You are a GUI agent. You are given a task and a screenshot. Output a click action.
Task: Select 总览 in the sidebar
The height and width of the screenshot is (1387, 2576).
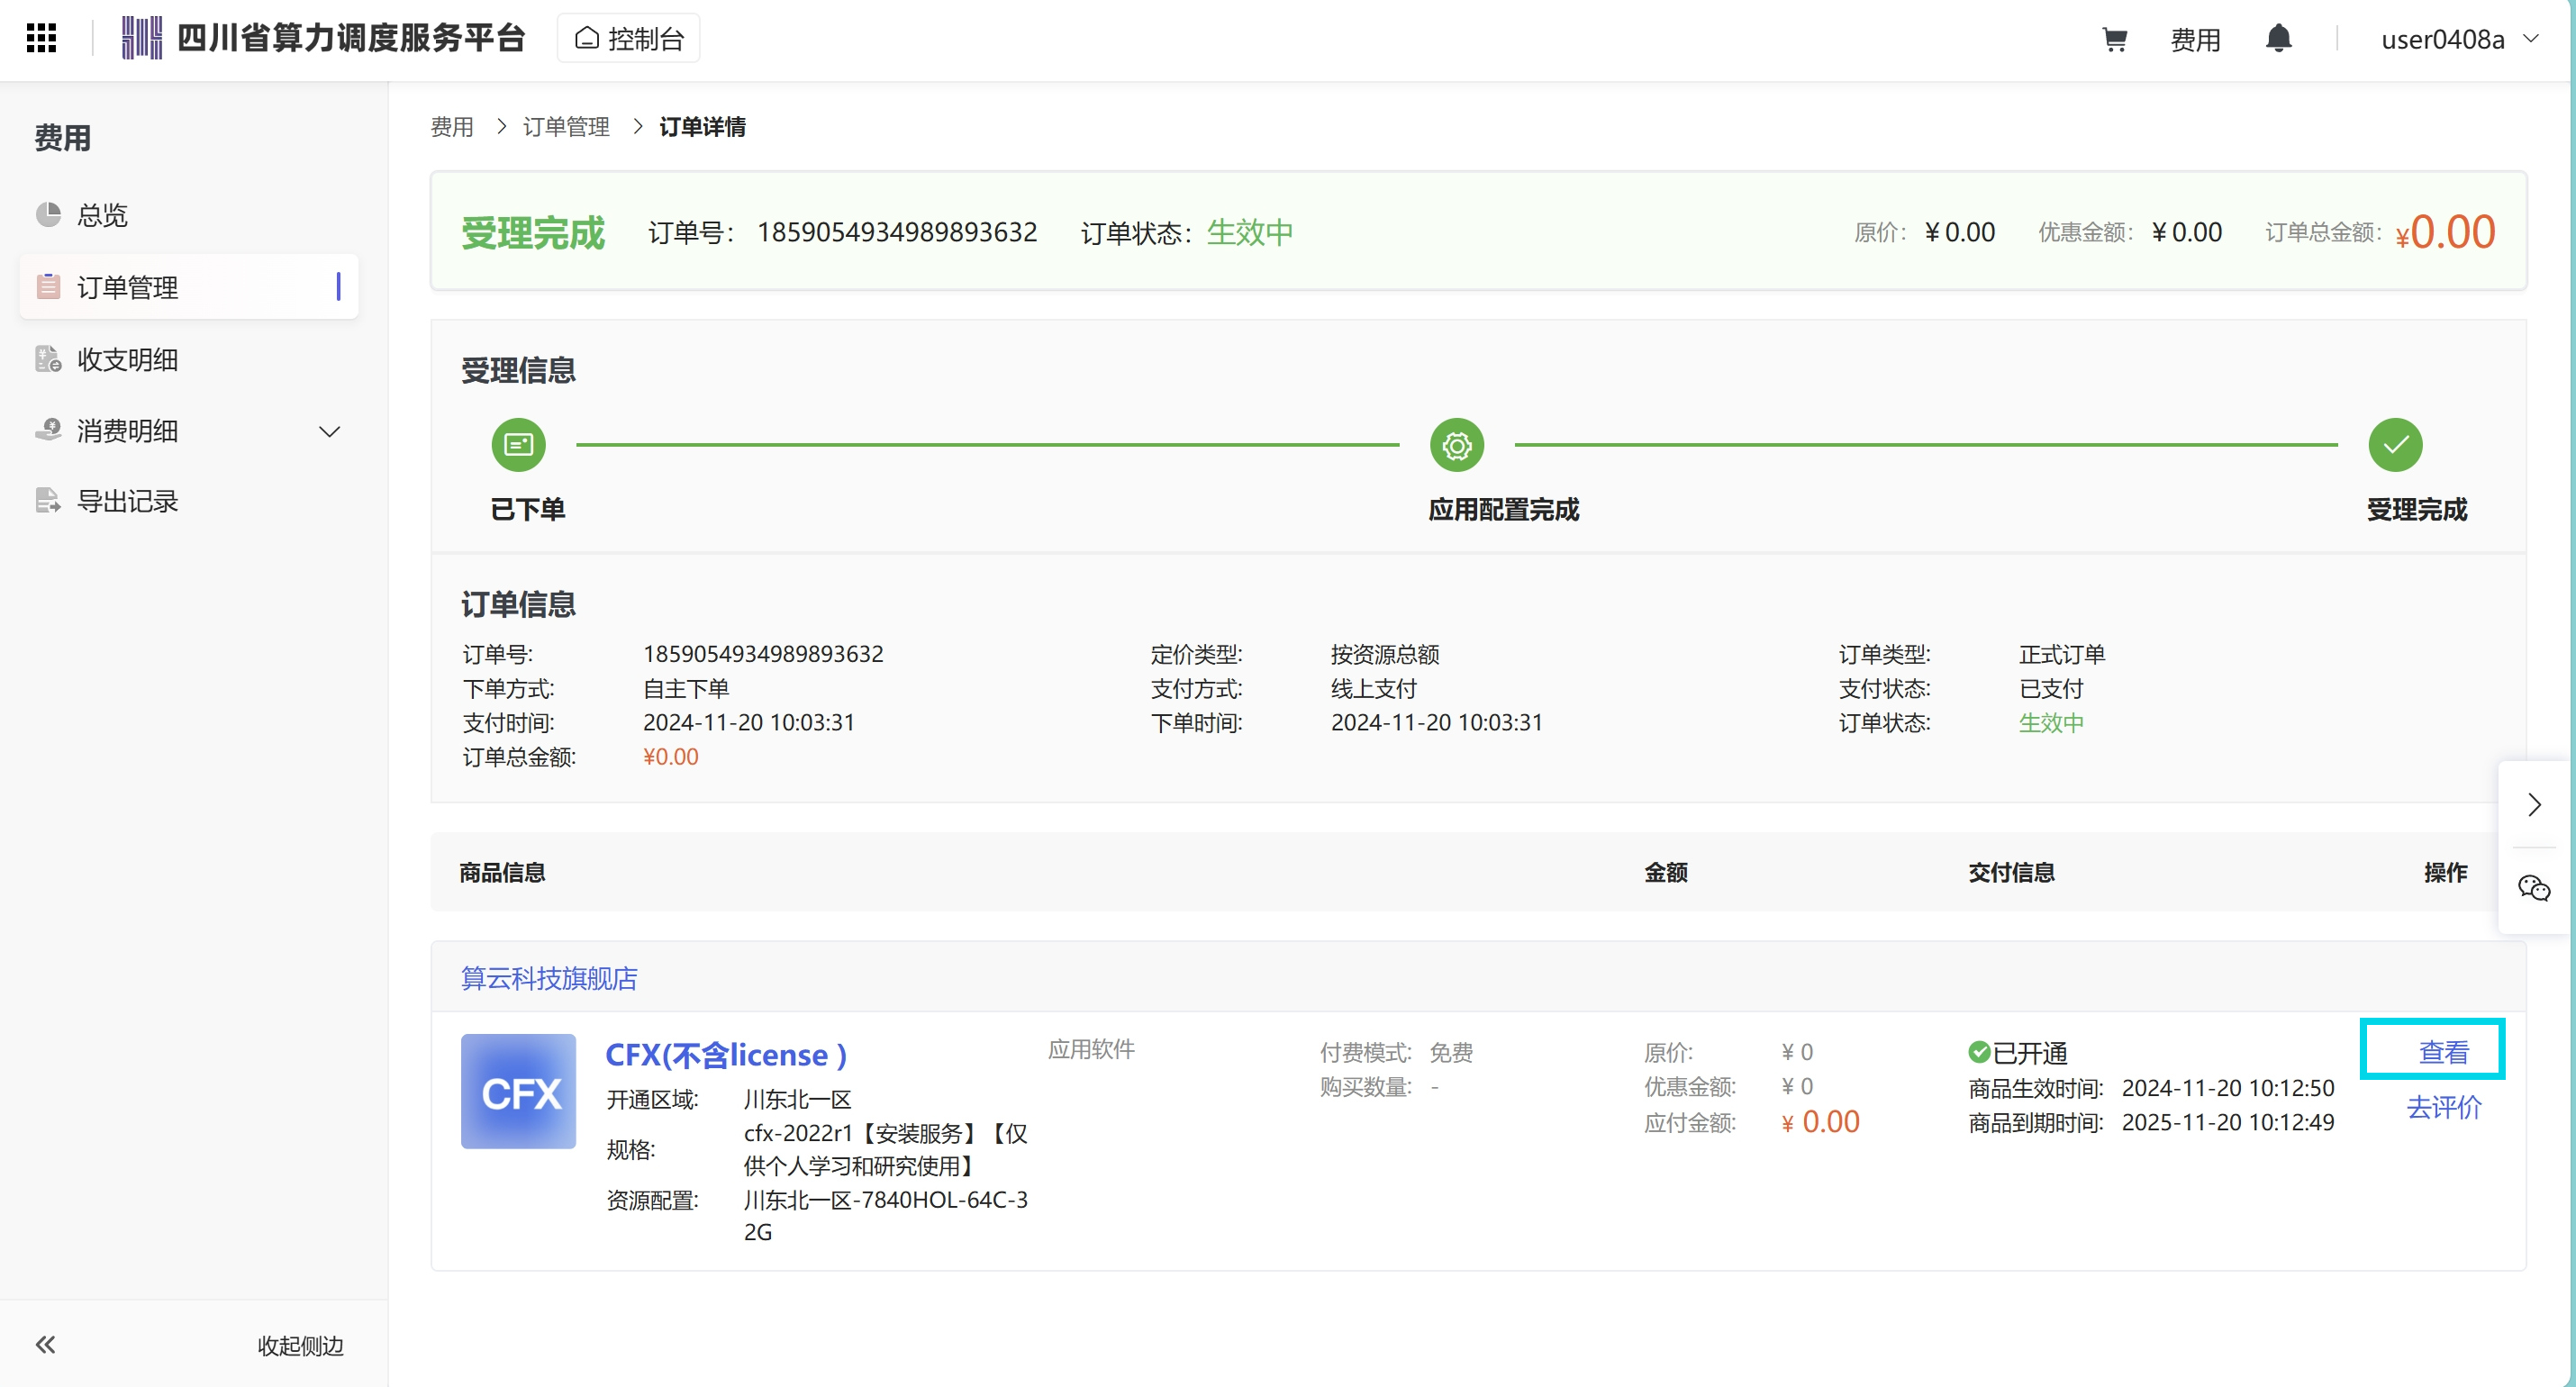click(x=188, y=215)
